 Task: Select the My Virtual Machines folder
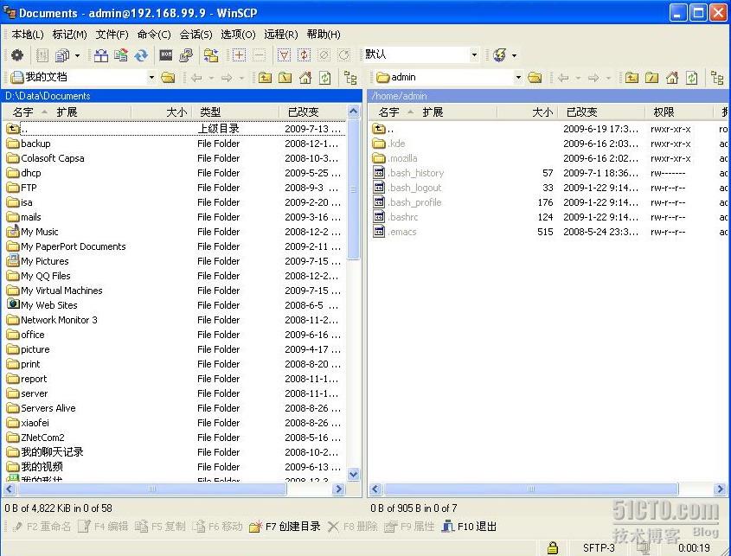[x=55, y=291]
